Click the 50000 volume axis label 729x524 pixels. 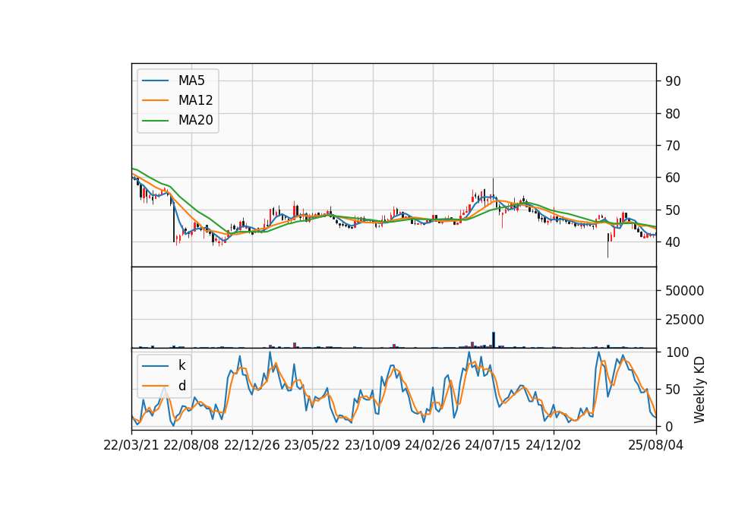[x=684, y=291]
